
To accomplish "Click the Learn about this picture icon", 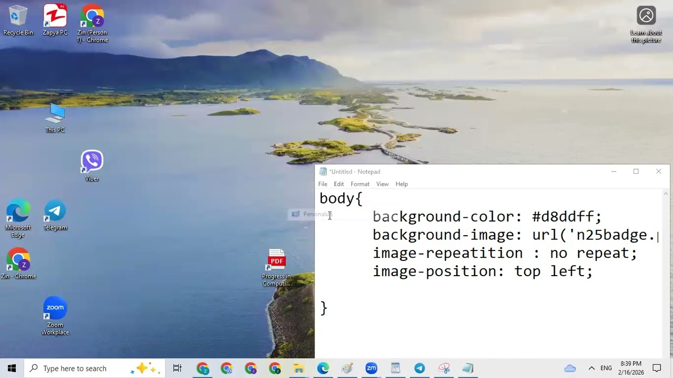I will [646, 24].
